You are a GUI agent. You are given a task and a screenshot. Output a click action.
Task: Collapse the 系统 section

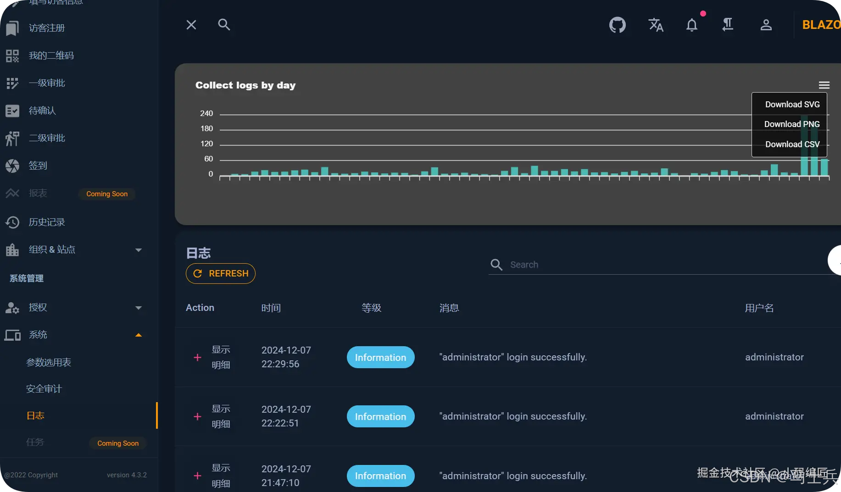[x=139, y=335]
